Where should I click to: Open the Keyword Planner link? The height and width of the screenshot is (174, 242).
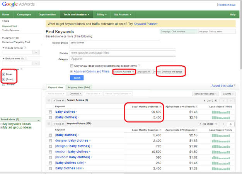[145, 24]
